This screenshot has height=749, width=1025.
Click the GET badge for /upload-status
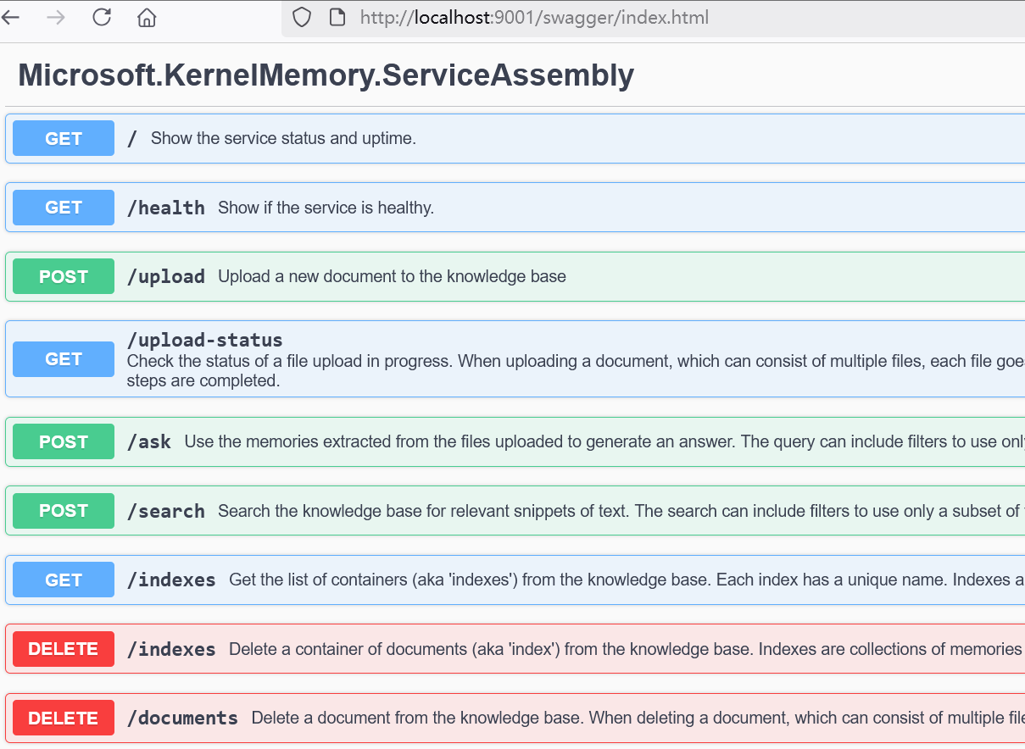coord(64,359)
